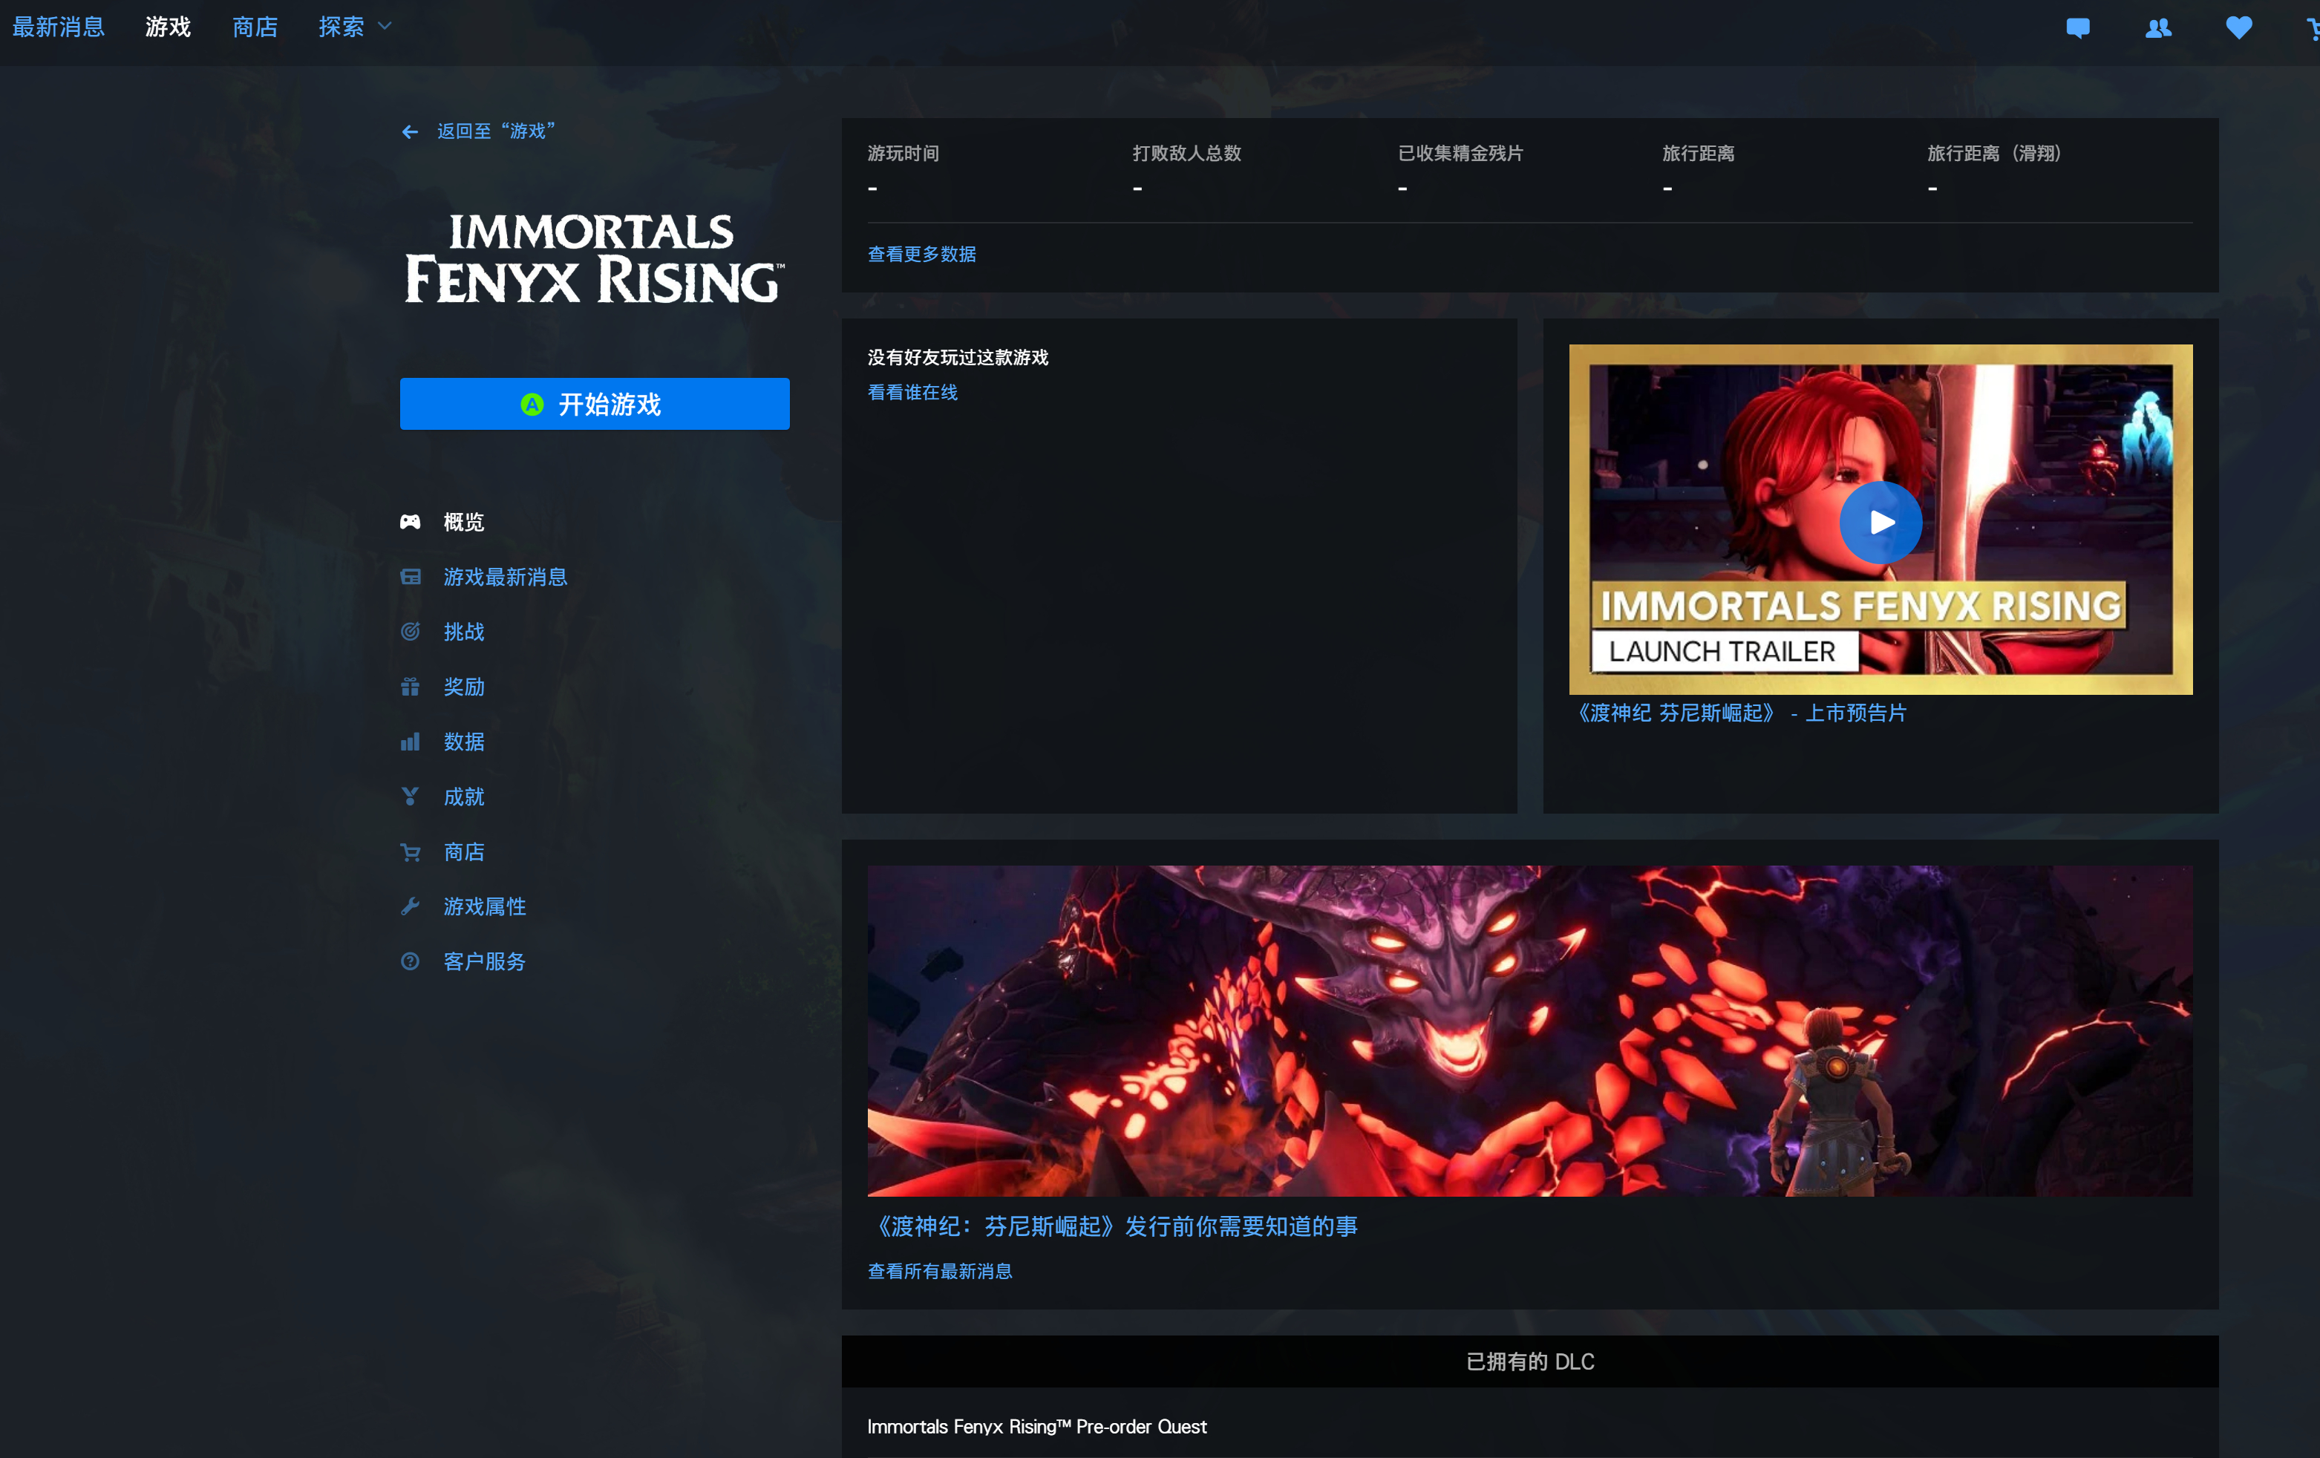The height and width of the screenshot is (1458, 2320).
Task: Open 游戏属性 in the sidebar
Action: (485, 906)
